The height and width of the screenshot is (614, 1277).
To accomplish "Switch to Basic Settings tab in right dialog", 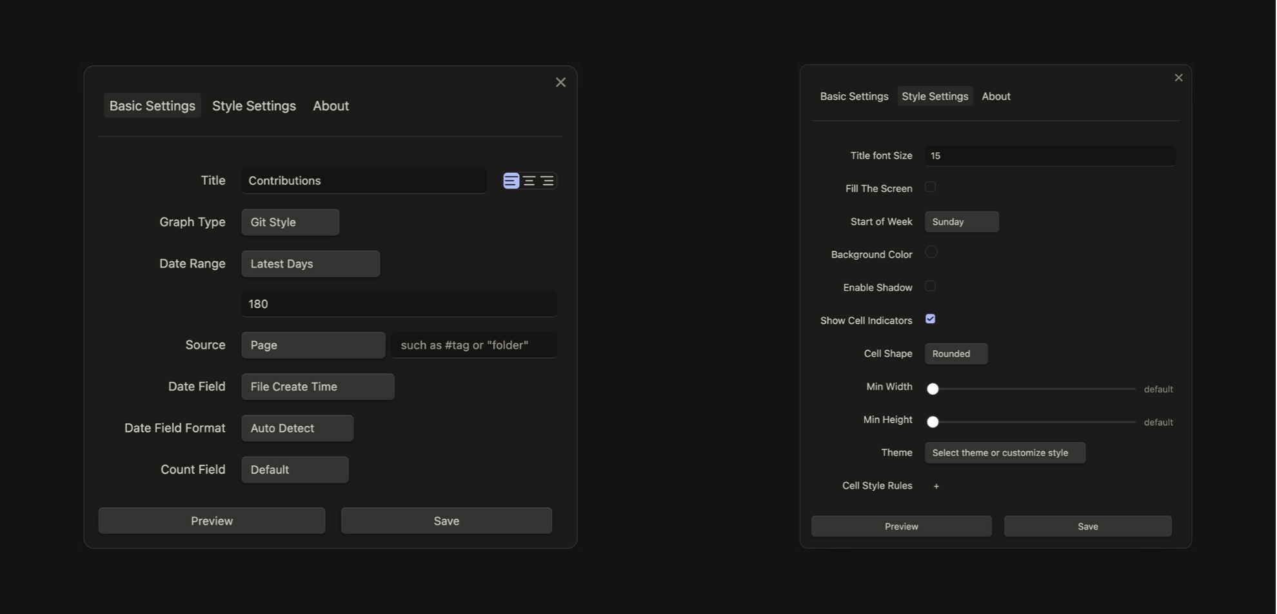I will (854, 96).
